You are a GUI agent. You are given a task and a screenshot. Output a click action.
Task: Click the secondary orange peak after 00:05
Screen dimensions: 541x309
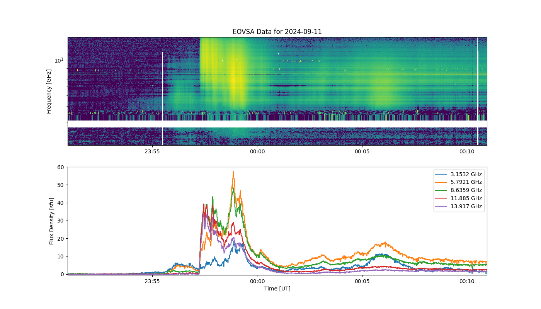coord(384,243)
